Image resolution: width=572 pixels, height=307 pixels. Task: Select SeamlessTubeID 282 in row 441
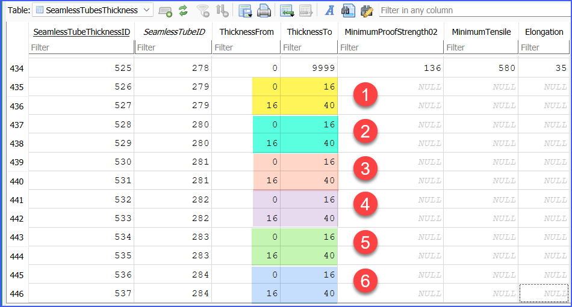click(x=173, y=199)
